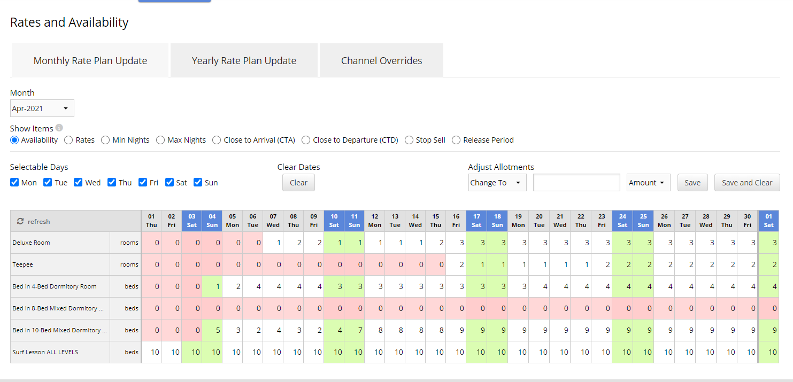
Task: Uncheck the Sat selectable day checkbox
Action: [x=170, y=182]
